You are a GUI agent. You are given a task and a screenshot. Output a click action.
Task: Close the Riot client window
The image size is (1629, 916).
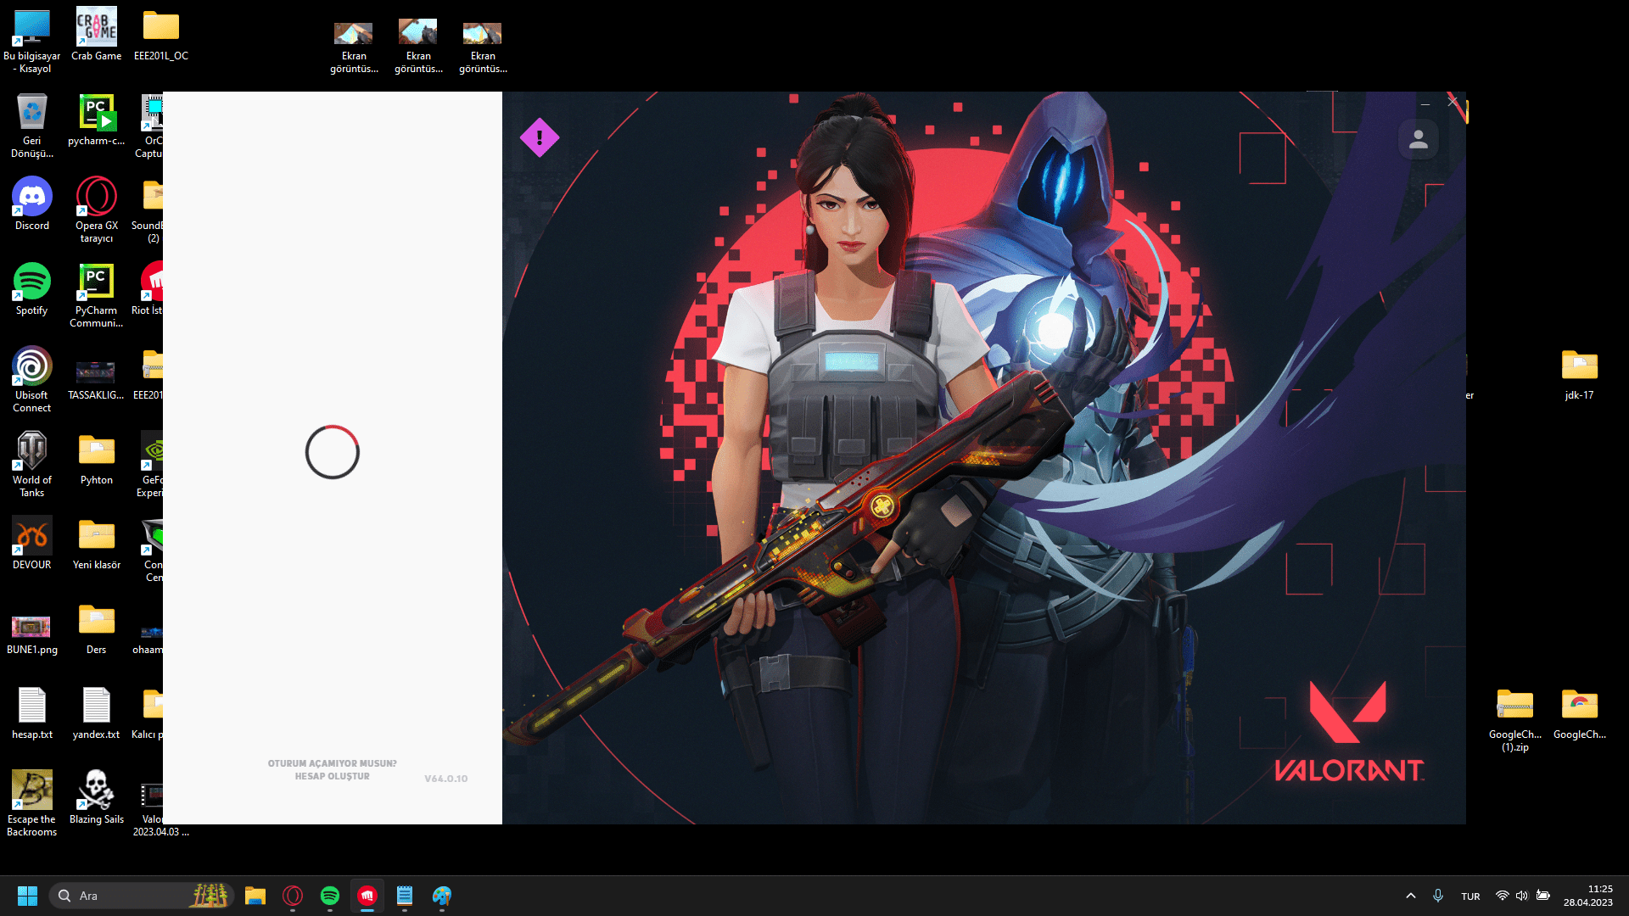1453,102
